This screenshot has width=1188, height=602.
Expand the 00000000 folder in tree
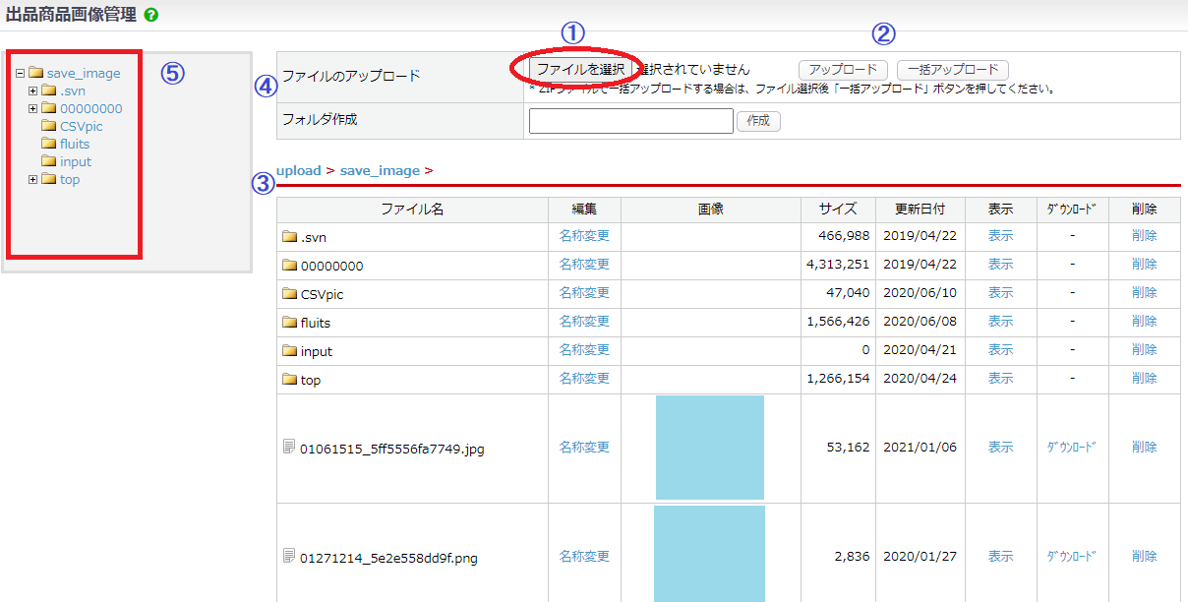(33, 108)
